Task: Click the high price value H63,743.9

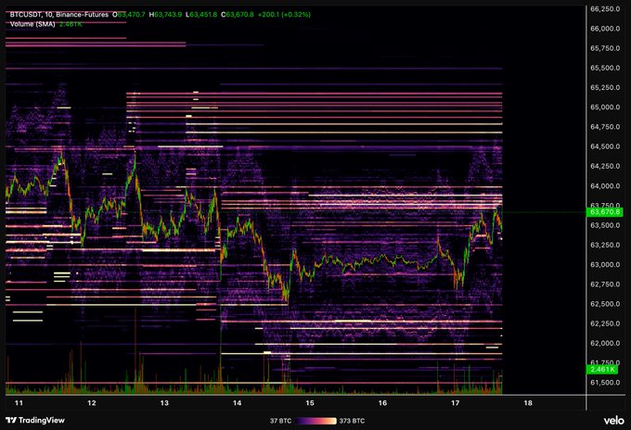Action: coord(165,15)
